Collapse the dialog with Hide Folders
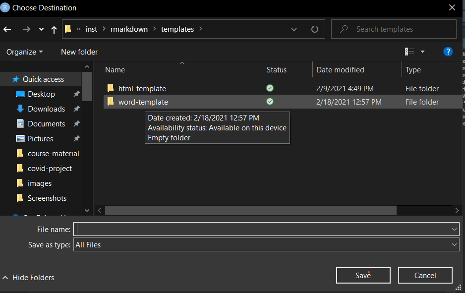 point(28,278)
